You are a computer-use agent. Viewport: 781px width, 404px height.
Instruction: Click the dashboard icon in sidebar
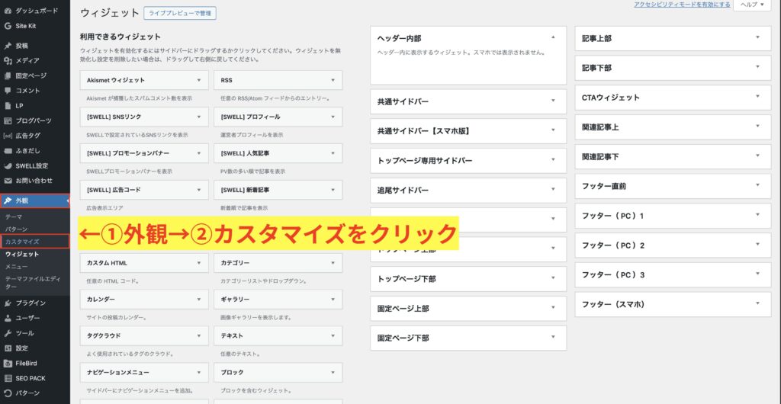(8, 11)
